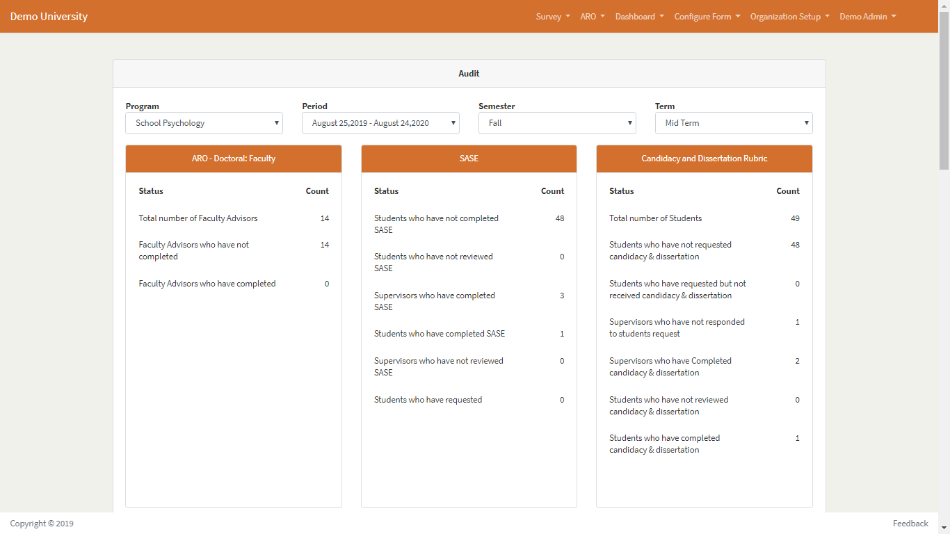This screenshot has height=534, width=950.
Task: Open the Program dropdown
Action: [204, 123]
